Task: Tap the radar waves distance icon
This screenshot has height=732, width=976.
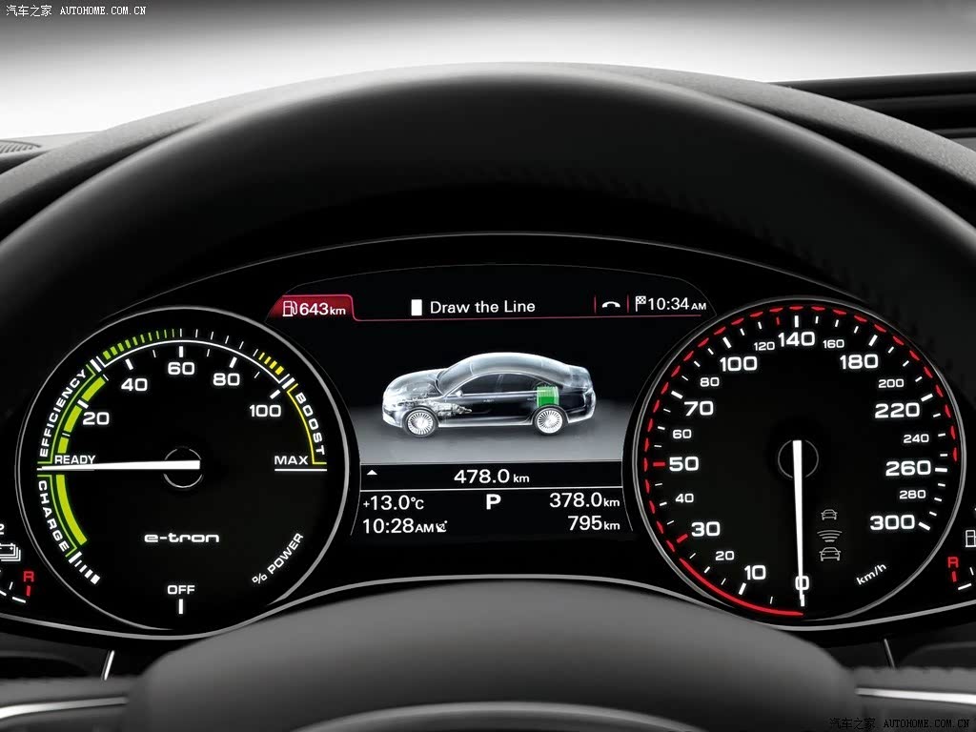Action: pyautogui.click(x=829, y=536)
